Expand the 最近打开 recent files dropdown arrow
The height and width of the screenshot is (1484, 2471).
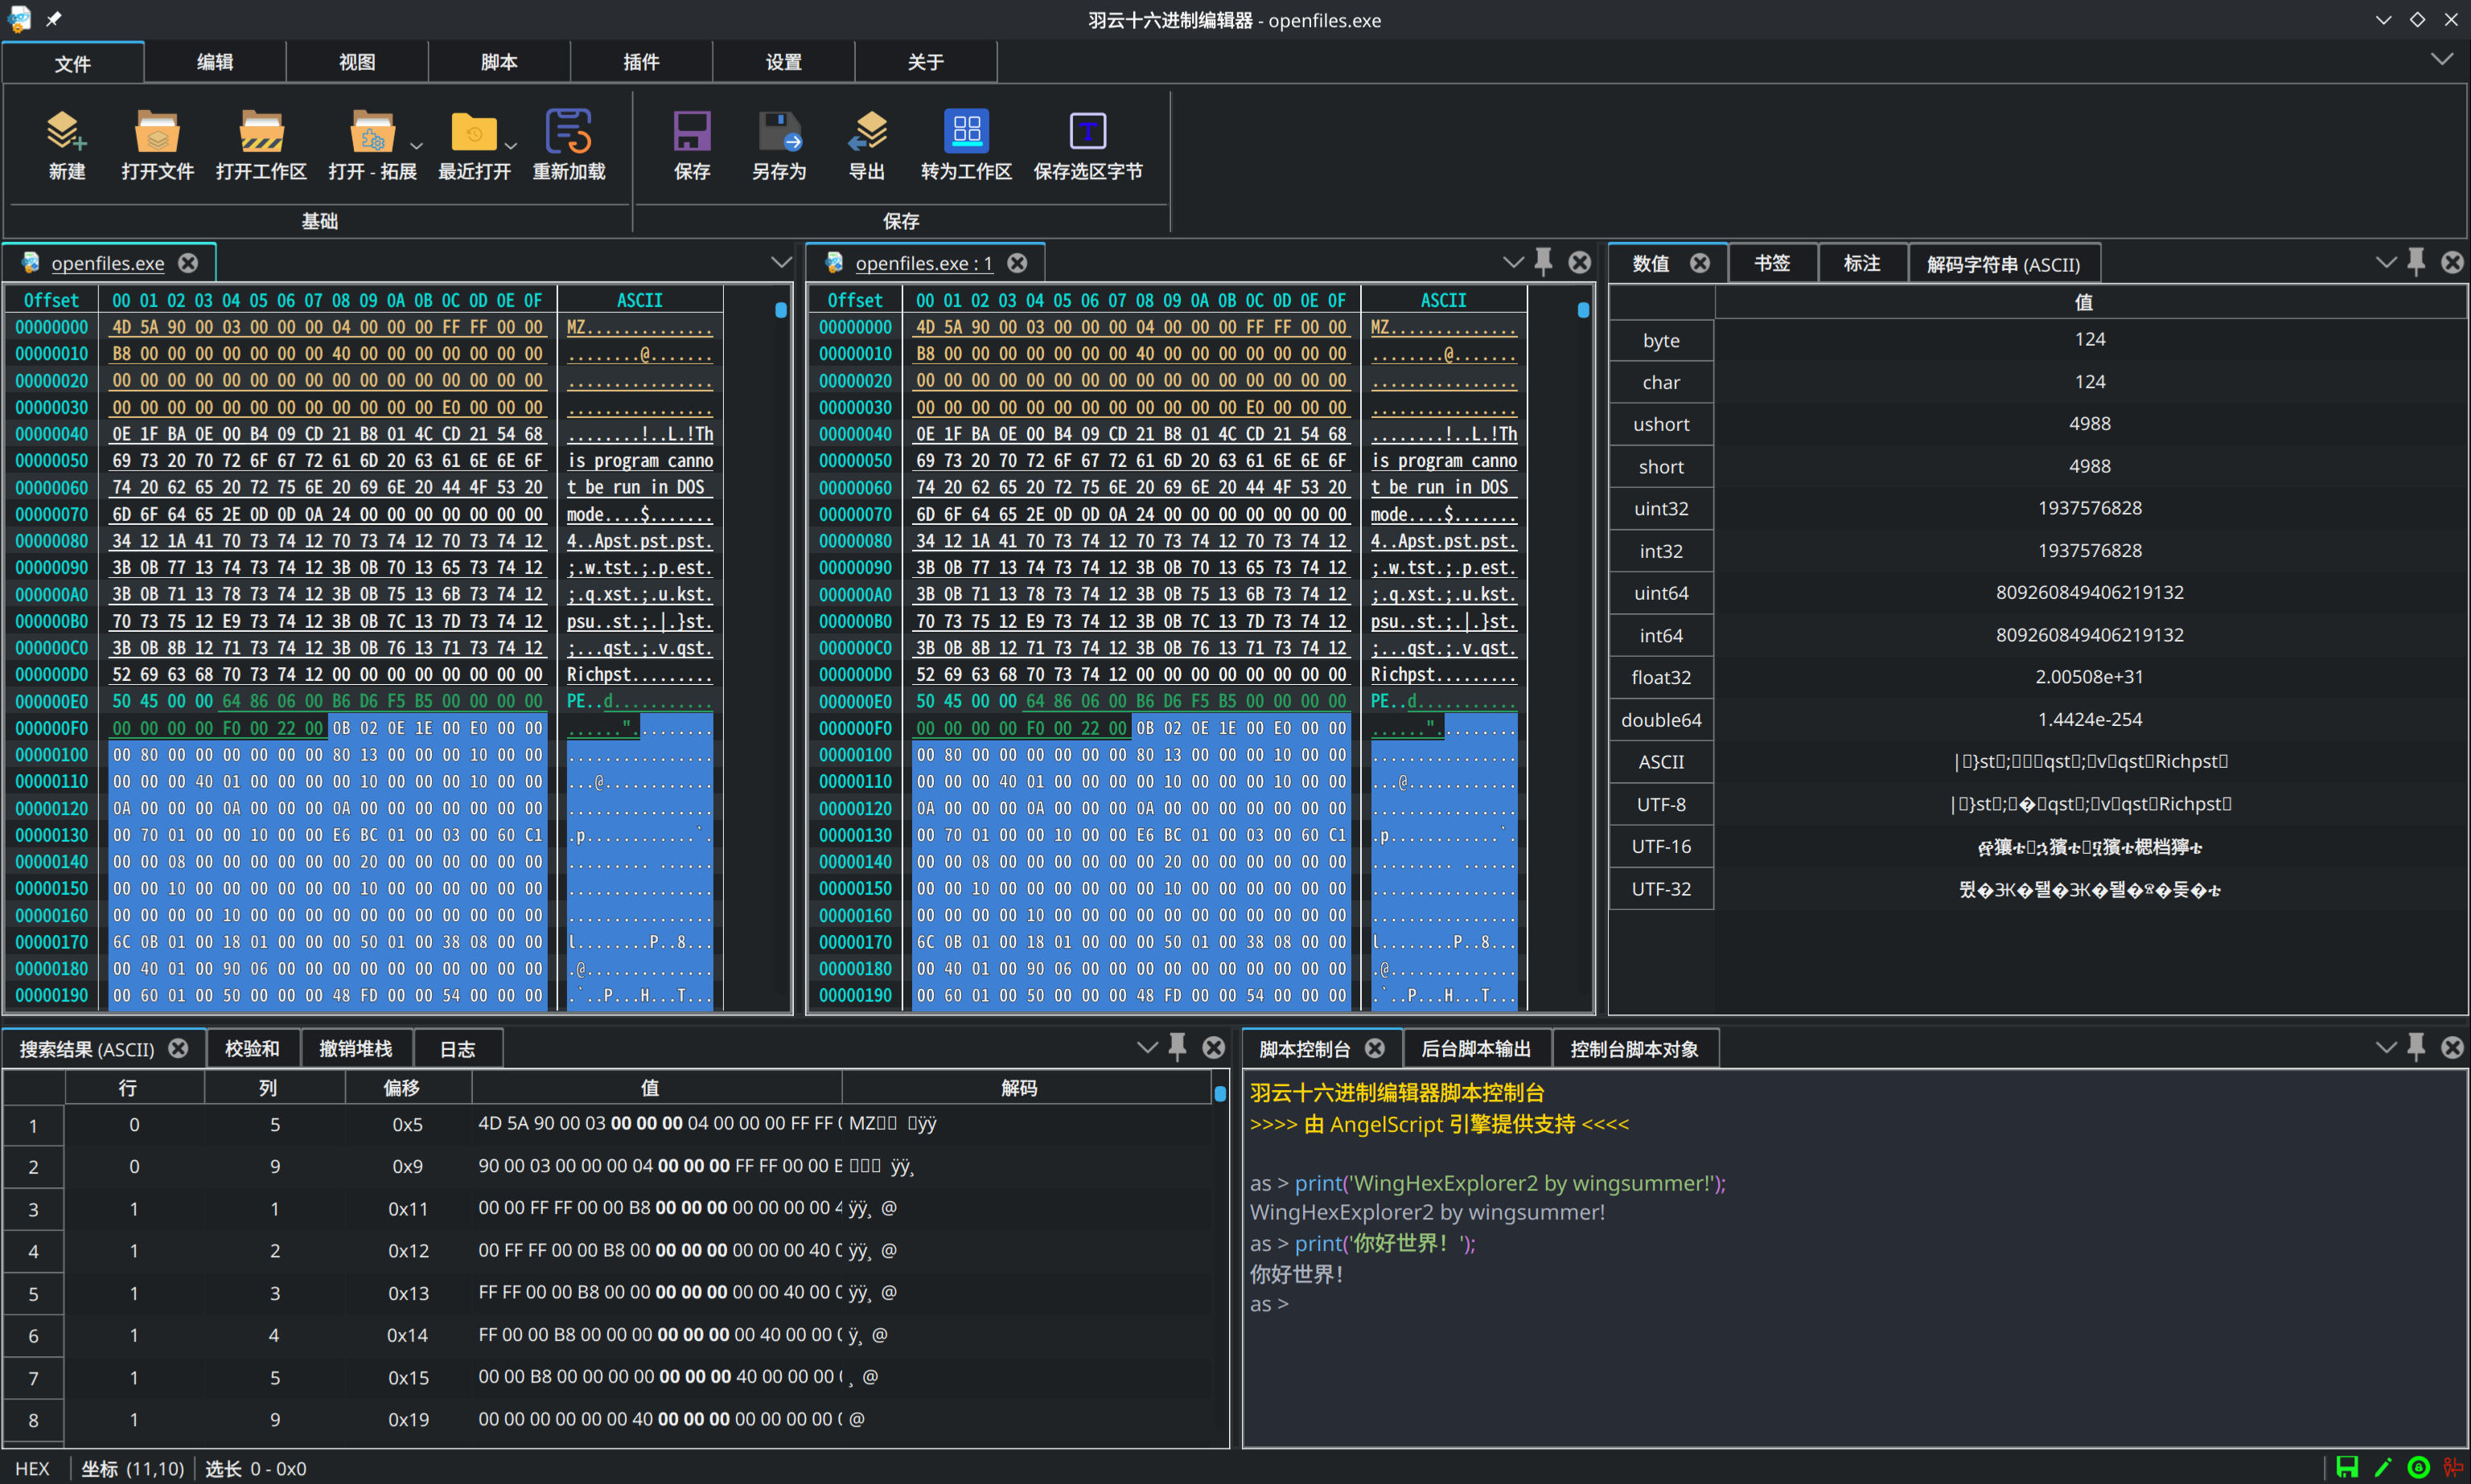click(x=512, y=146)
